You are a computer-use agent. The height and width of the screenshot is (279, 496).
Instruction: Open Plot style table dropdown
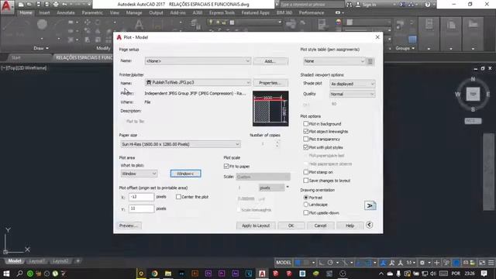334,61
